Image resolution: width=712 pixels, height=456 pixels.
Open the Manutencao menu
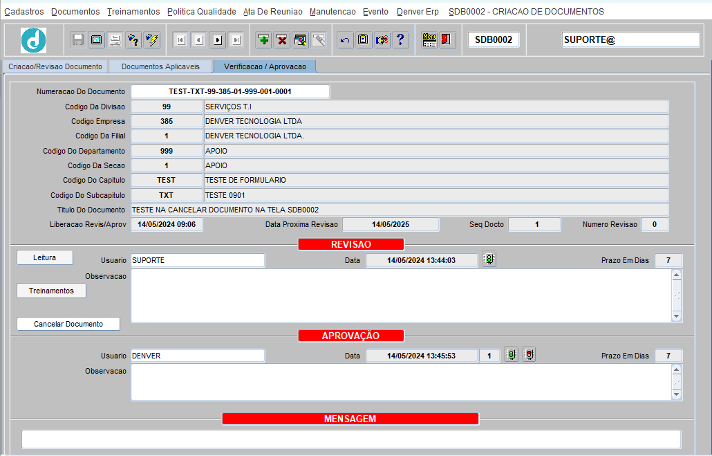click(x=332, y=11)
